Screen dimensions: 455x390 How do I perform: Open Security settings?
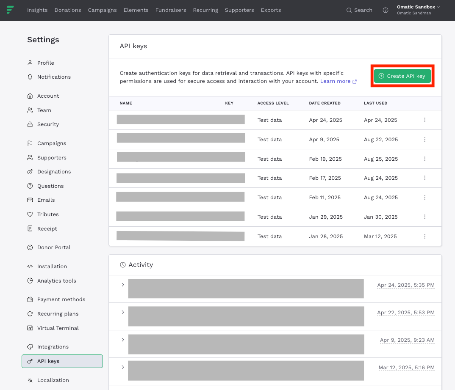(x=43, y=124)
